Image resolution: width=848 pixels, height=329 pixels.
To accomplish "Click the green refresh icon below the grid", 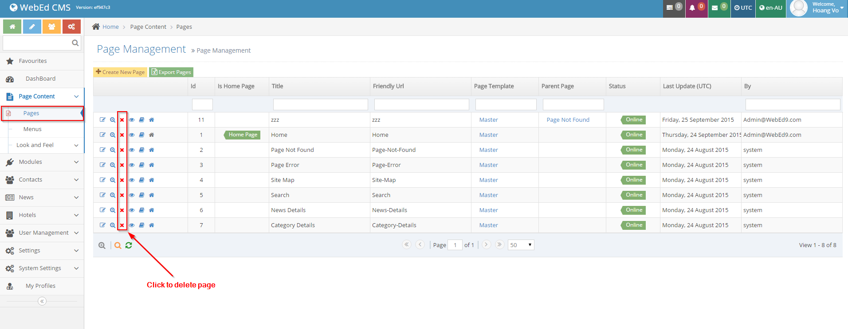I will click(129, 245).
